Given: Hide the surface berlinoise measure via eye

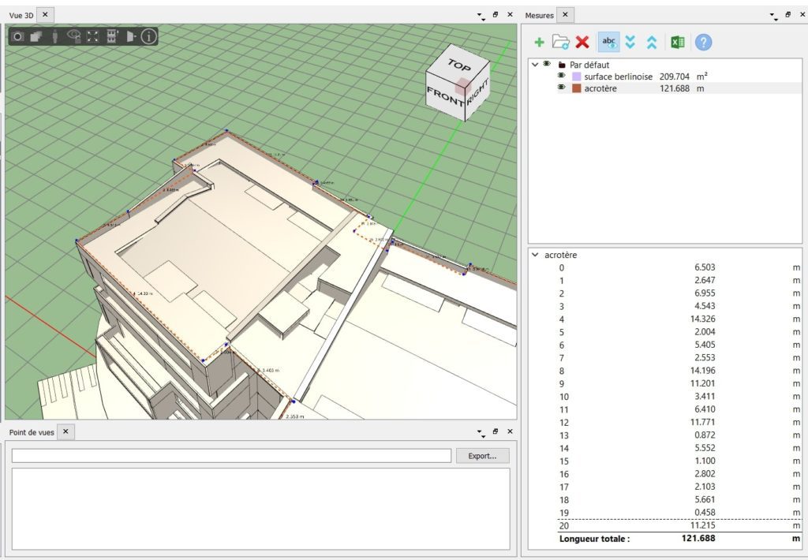Looking at the screenshot, I should click(x=562, y=76).
